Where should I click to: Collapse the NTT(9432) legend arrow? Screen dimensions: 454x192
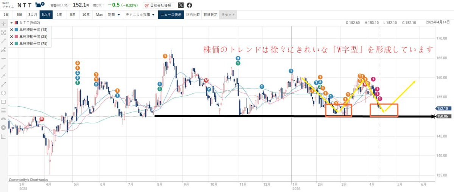pyautogui.click(x=11, y=23)
